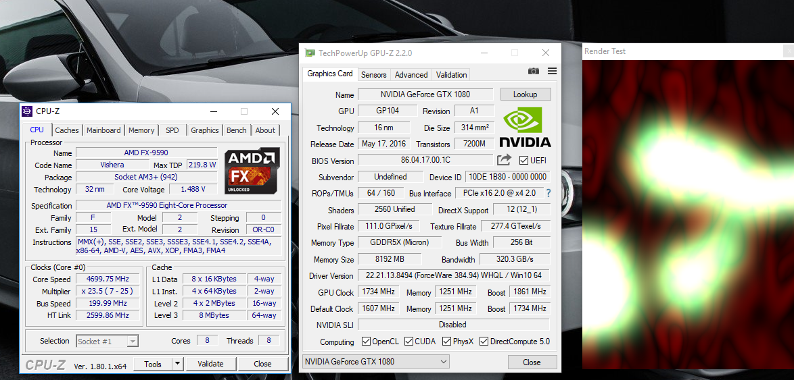Click the Validate button in CPU-Z
Screen dimensions: 794x380
[x=210, y=364]
